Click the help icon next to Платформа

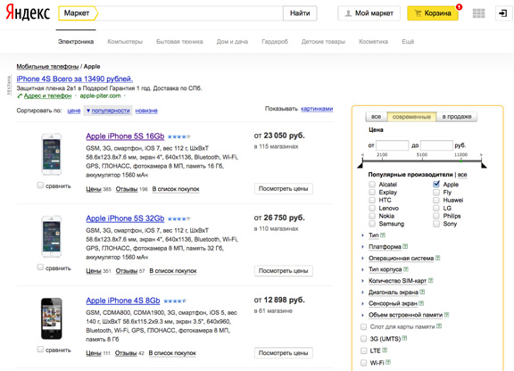point(405,246)
